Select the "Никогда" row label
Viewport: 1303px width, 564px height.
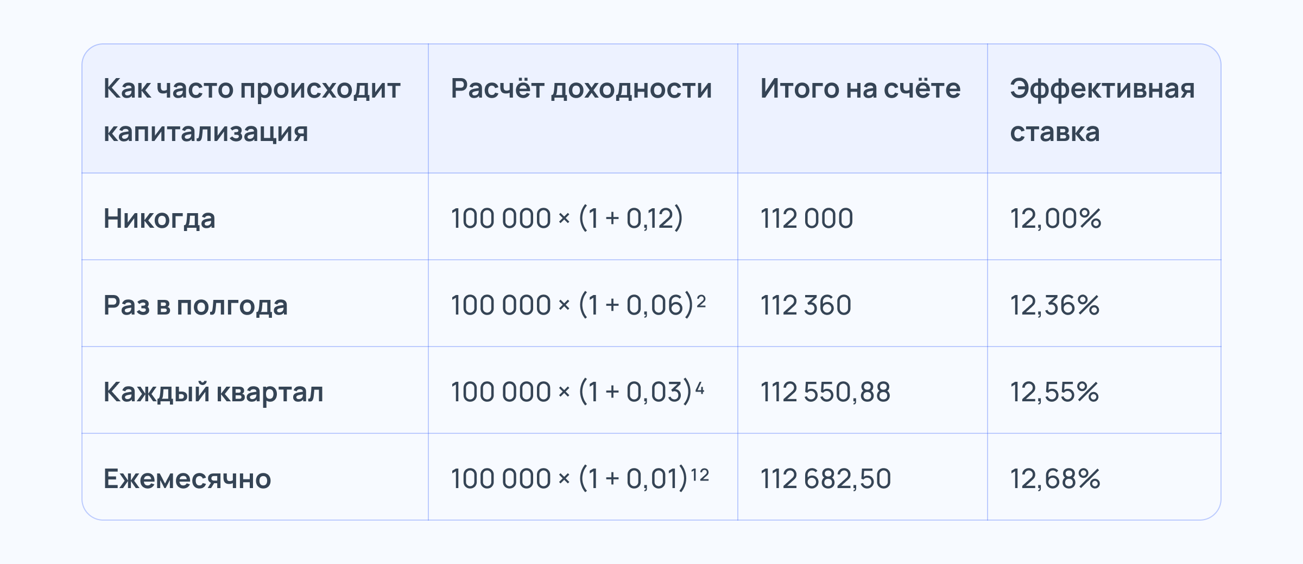(160, 219)
